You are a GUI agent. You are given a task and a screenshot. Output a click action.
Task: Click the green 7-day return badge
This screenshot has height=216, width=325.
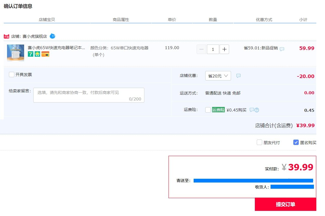pyautogui.click(x=31, y=54)
